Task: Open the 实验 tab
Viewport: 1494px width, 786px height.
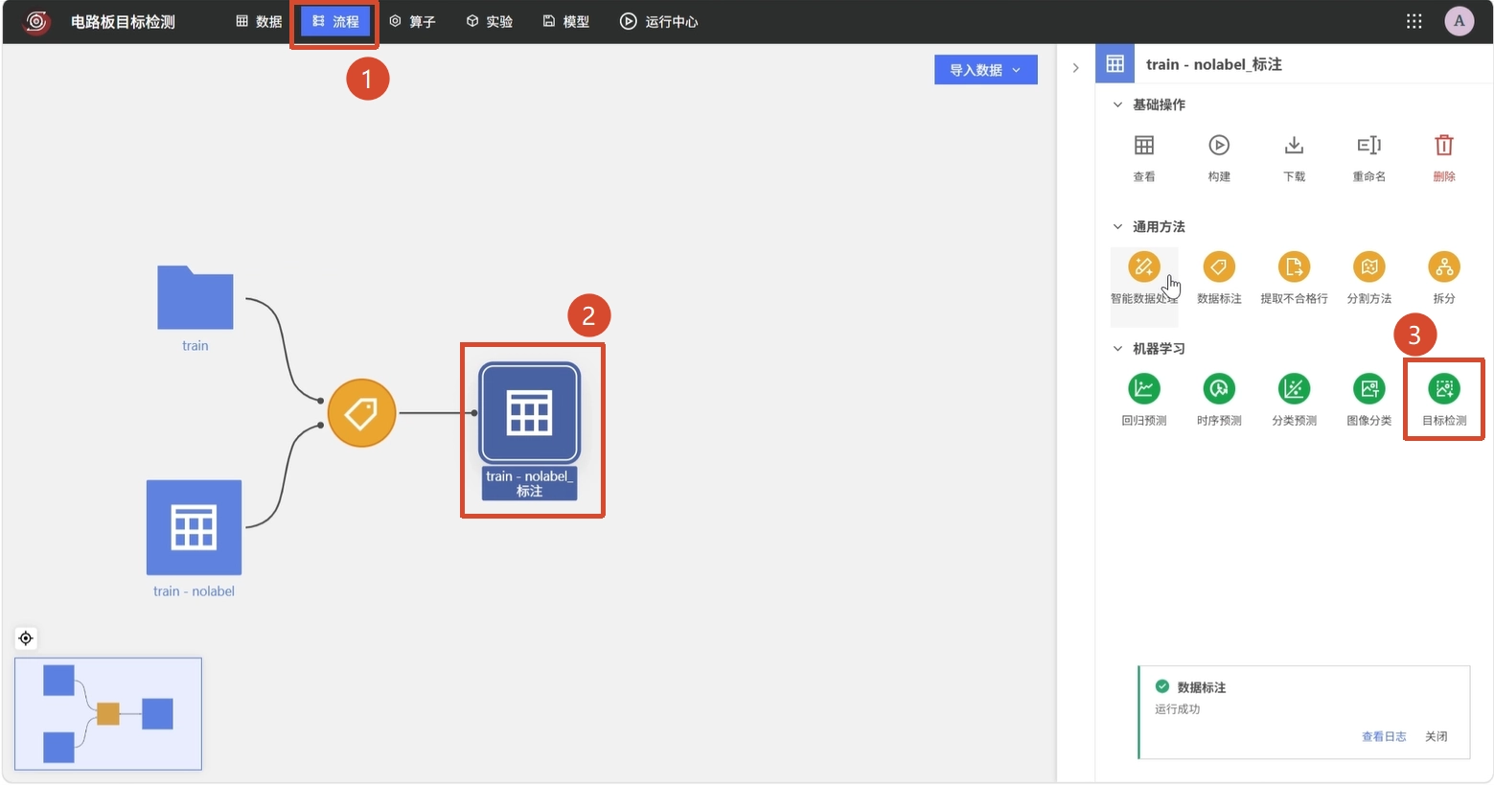Action: (x=490, y=21)
